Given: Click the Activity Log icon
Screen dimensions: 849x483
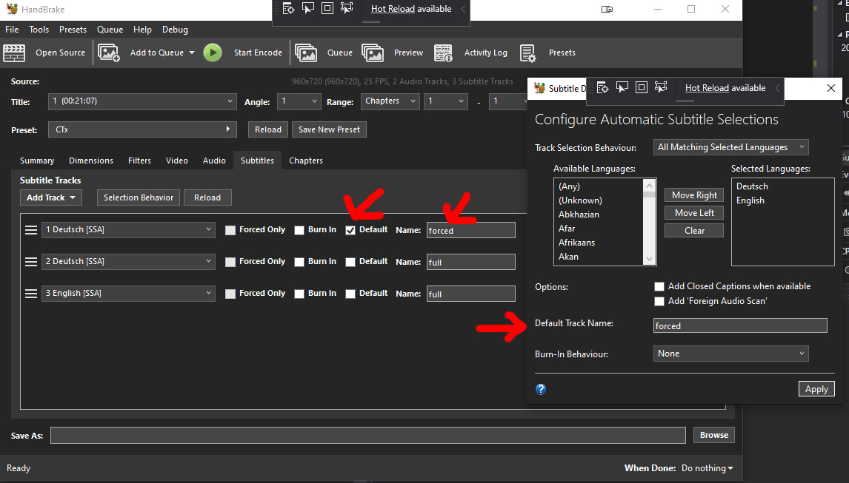Looking at the screenshot, I should 444,53.
